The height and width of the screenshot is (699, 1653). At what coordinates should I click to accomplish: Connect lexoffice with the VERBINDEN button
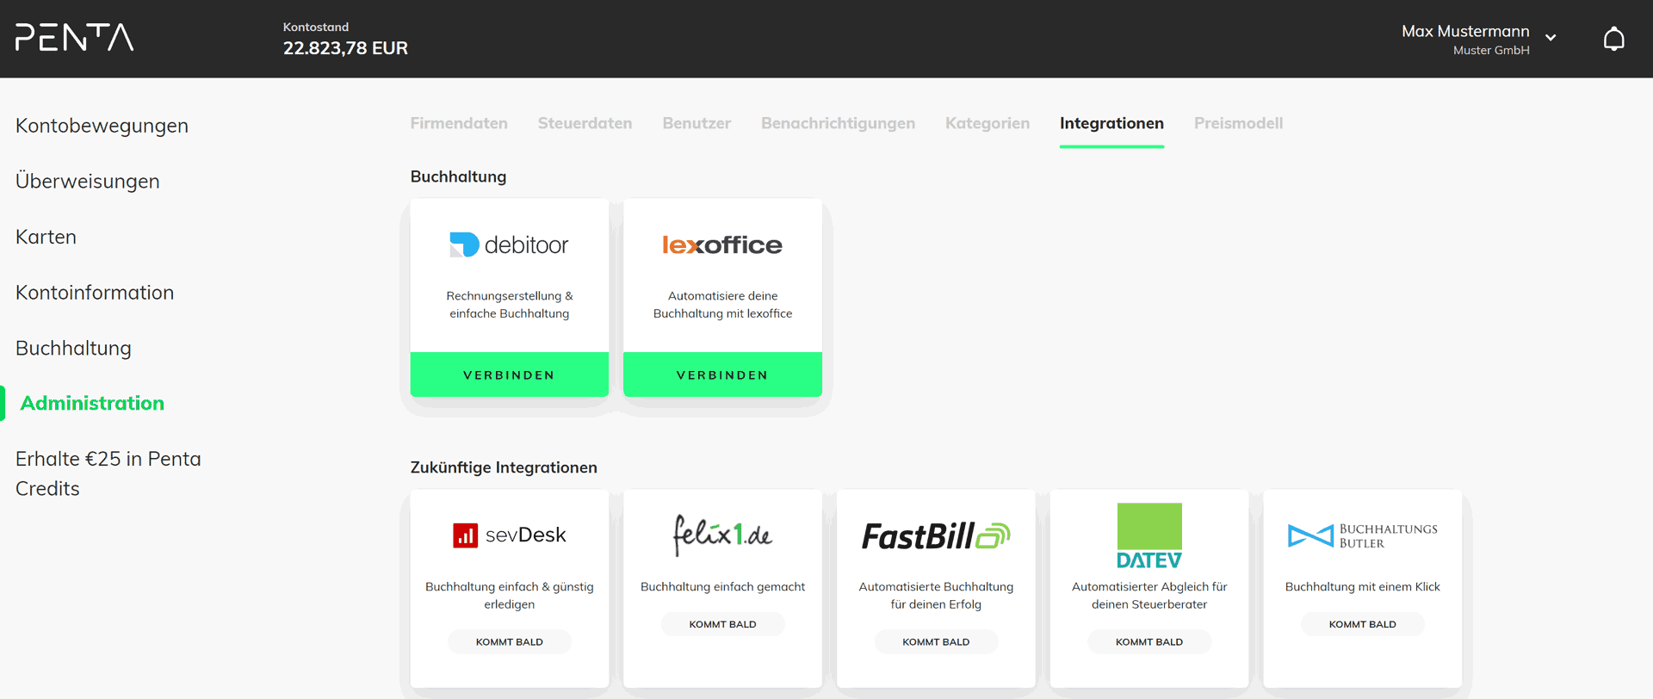pos(722,374)
